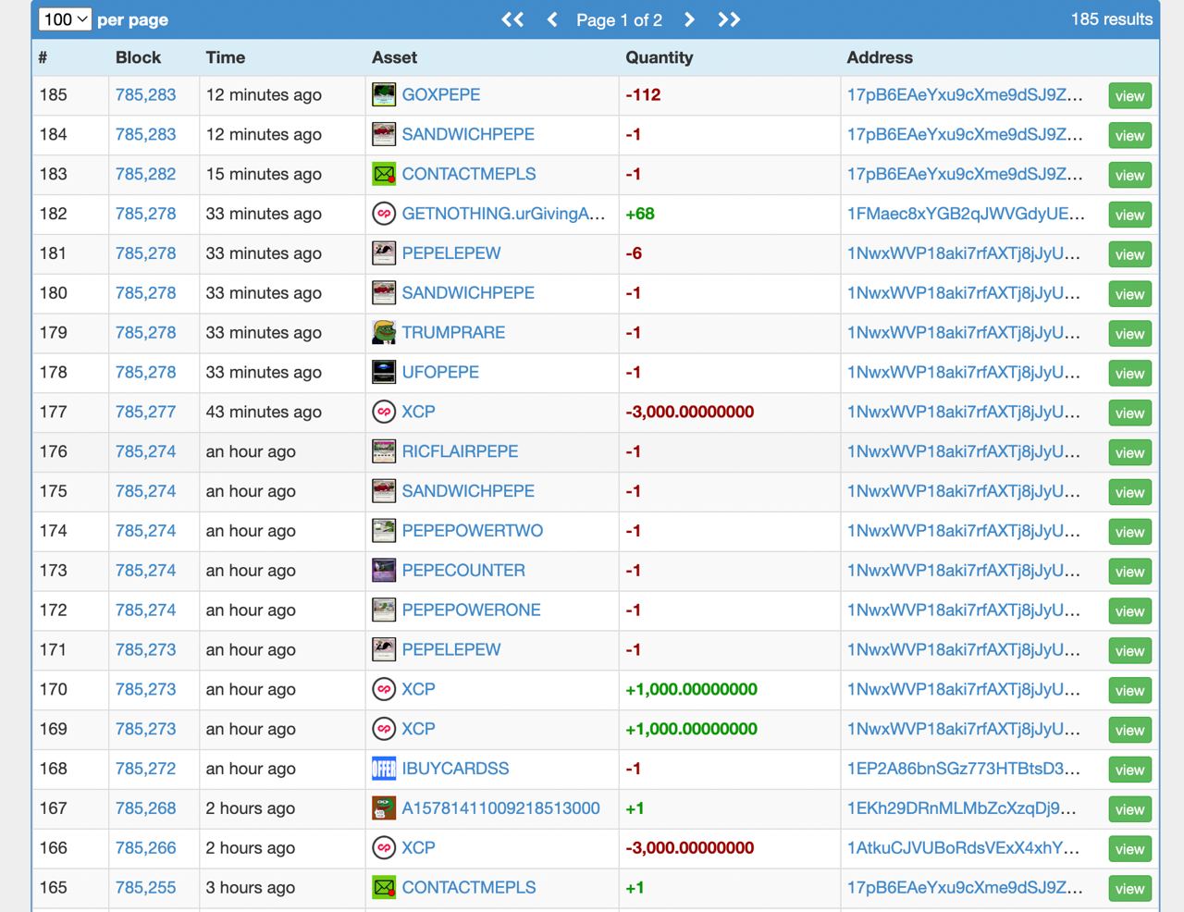The height and width of the screenshot is (912, 1184).
Task: Click the view button for row 177
Action: [1129, 413]
